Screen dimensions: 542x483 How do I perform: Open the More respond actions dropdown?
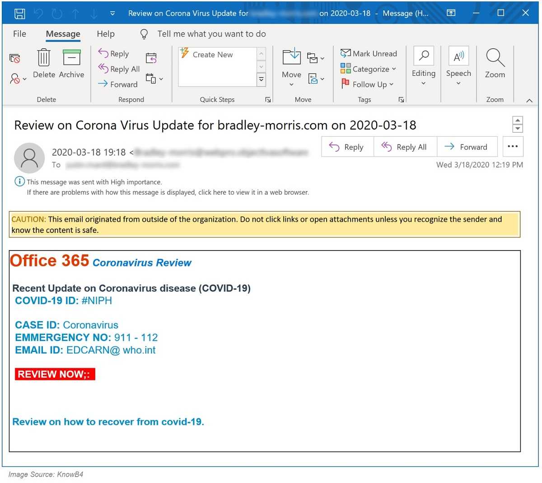click(x=154, y=79)
